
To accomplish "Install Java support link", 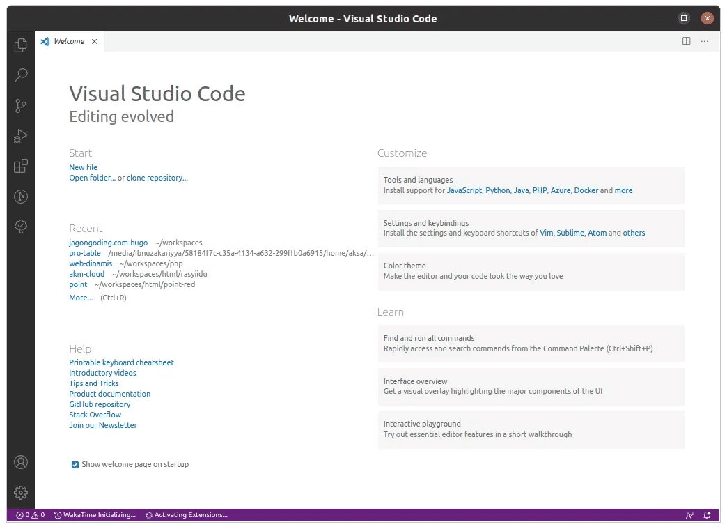I will 521,190.
